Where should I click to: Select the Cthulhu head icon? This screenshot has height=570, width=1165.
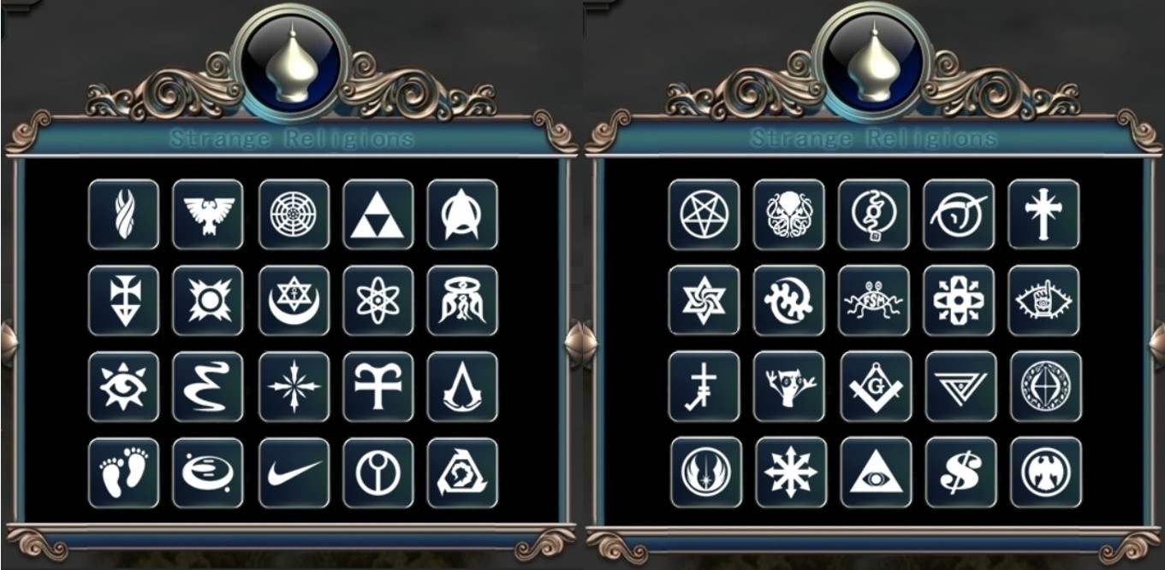pos(788,214)
